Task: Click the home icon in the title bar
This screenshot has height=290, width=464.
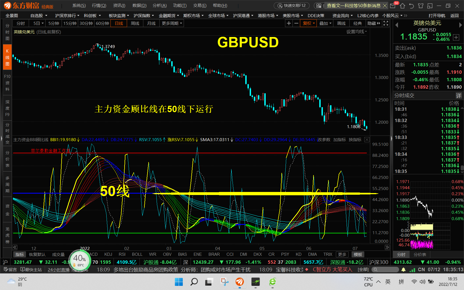Action: tap(402, 6)
